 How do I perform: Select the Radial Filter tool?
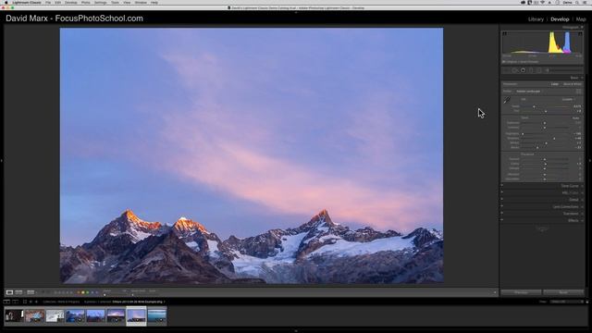pyautogui.click(x=538, y=70)
